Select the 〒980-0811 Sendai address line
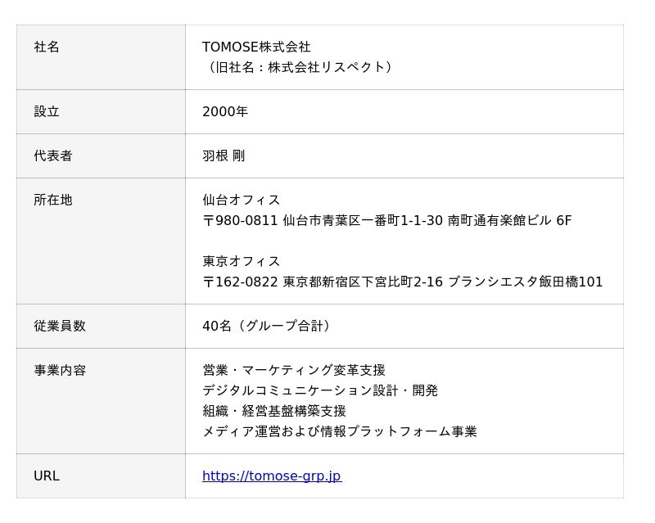 (x=386, y=220)
